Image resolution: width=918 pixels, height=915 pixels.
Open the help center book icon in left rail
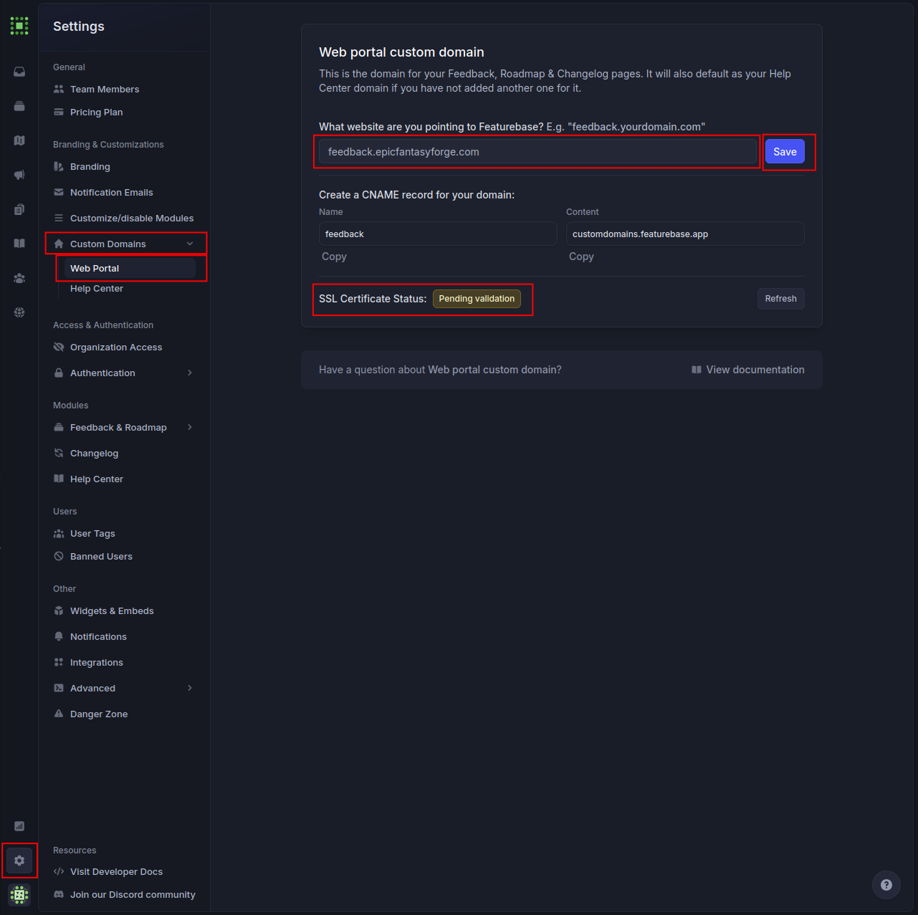coord(19,244)
